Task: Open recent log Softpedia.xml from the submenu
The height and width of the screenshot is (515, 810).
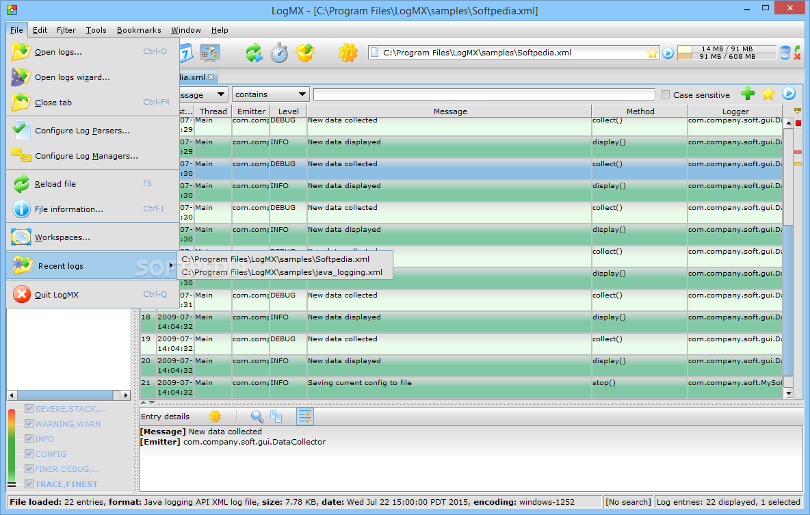Action: pyautogui.click(x=285, y=259)
